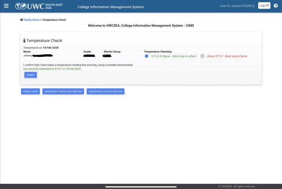Log off from the system

[x=264, y=6]
